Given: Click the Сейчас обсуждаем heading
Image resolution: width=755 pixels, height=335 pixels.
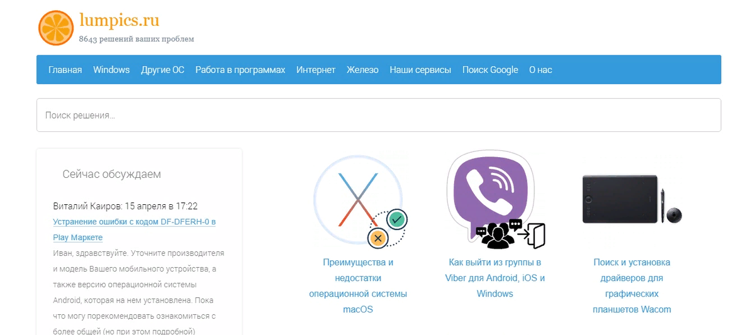Looking at the screenshot, I should point(112,174).
